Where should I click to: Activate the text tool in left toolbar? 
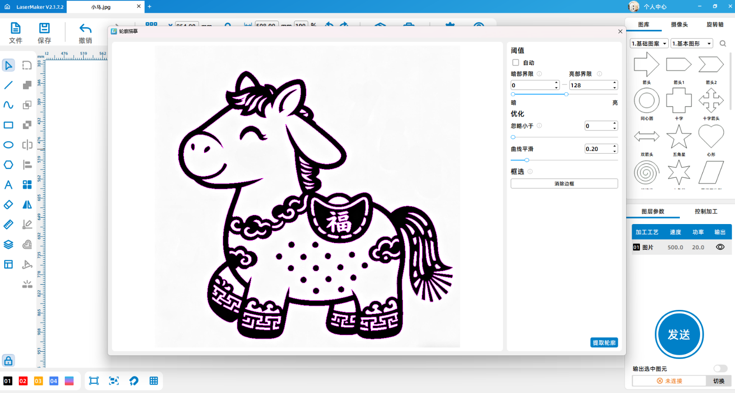click(8, 185)
